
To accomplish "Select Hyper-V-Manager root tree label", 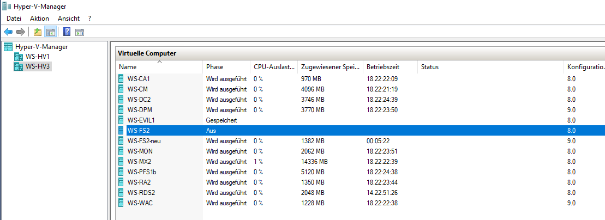I will pos(41,47).
